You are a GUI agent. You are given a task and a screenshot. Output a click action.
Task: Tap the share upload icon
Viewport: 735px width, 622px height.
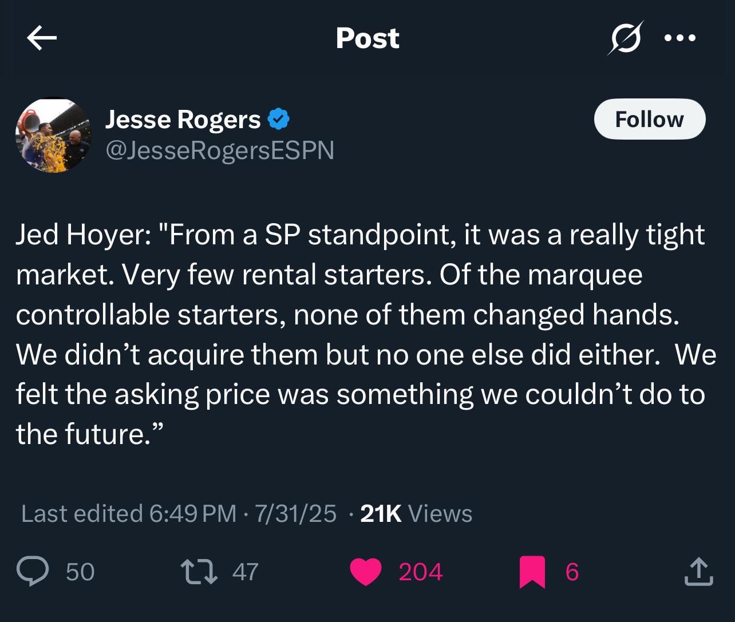(x=698, y=572)
